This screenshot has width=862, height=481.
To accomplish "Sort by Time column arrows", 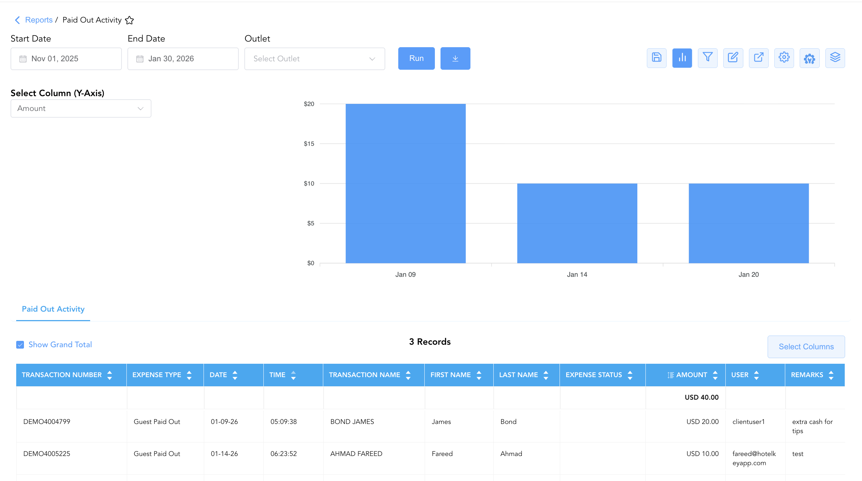I will (x=293, y=375).
